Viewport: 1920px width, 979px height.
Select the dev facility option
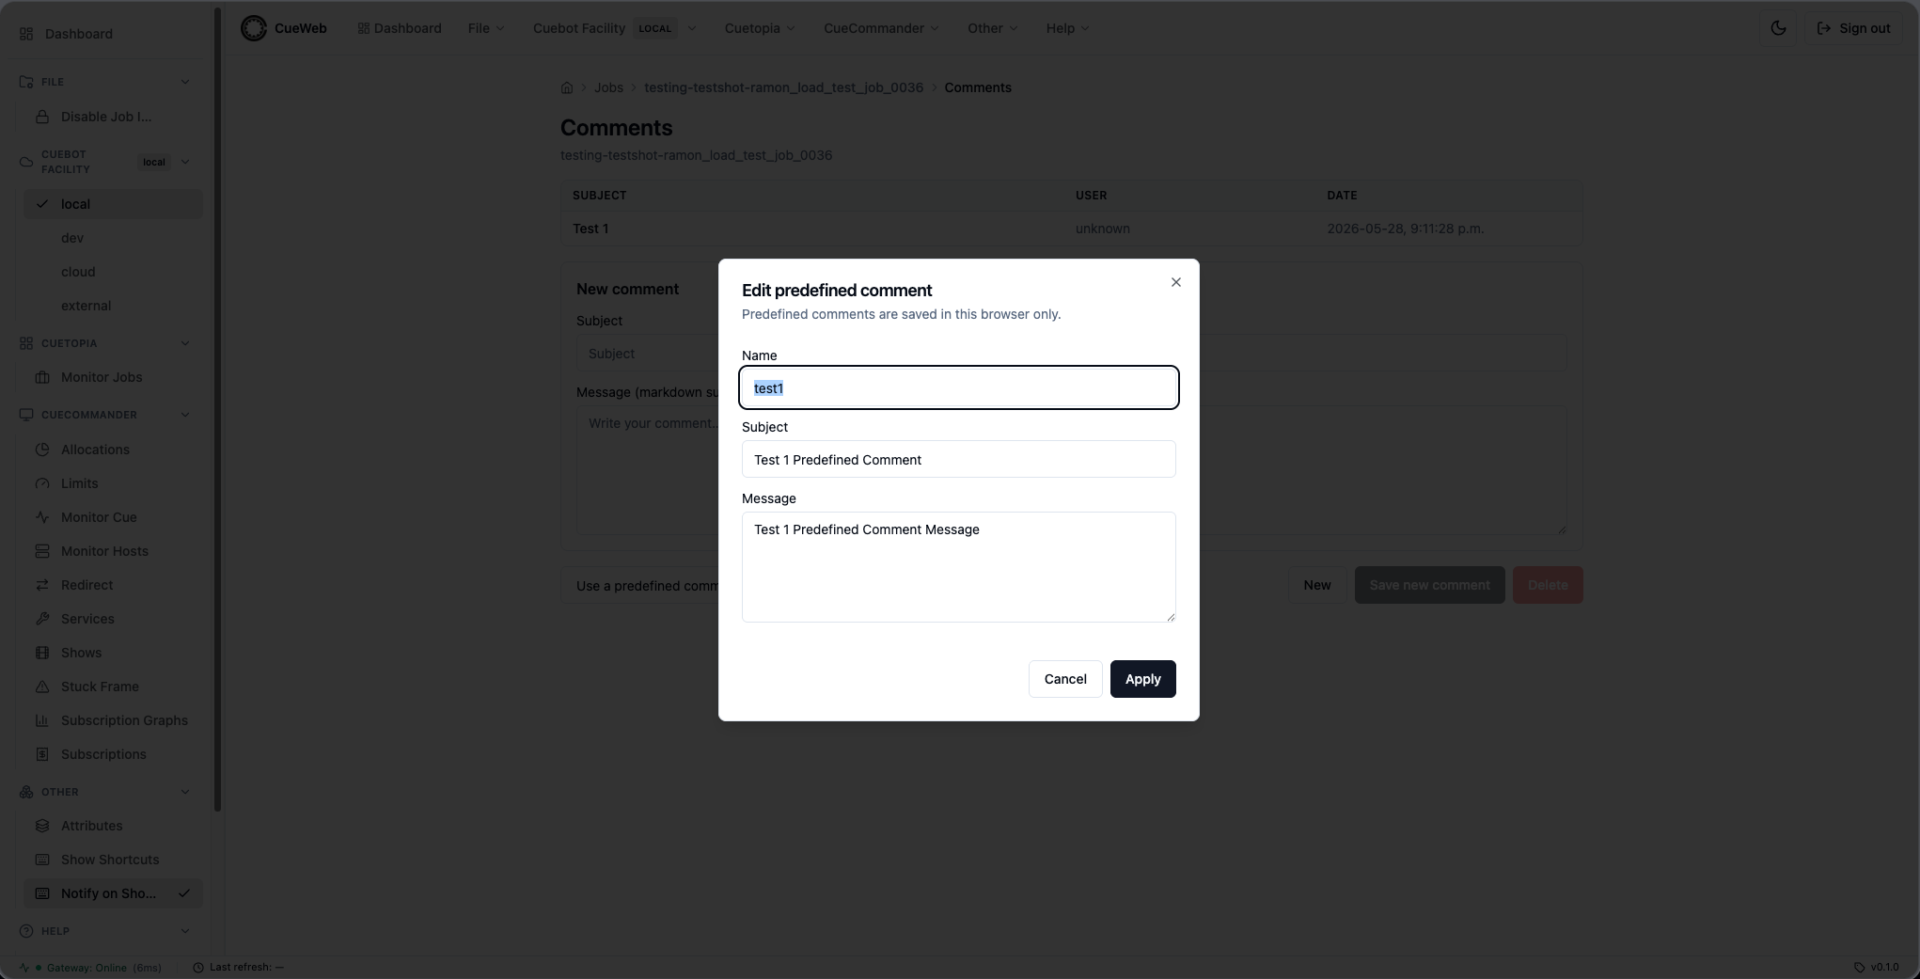tap(113, 238)
